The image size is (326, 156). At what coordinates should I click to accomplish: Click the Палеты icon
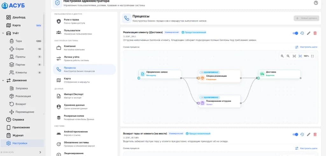(12, 57)
